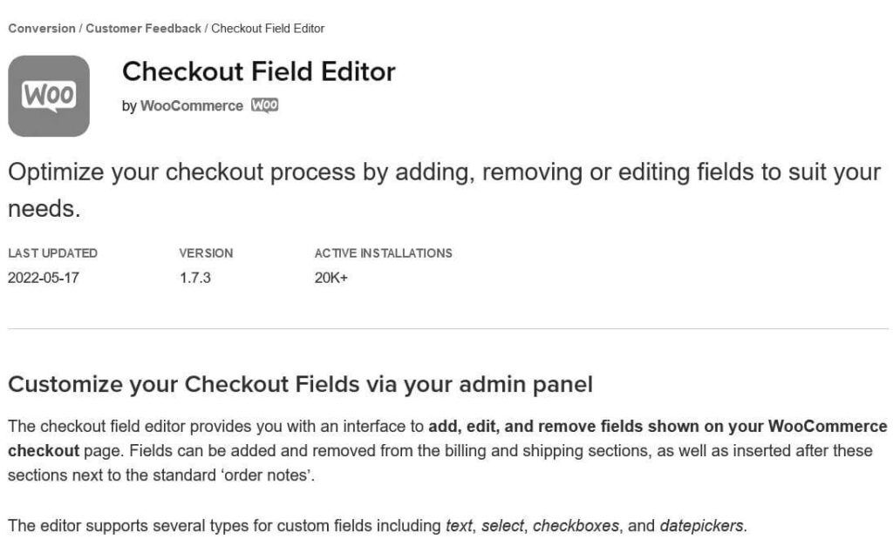Image resolution: width=893 pixels, height=559 pixels.
Task: Click the Last Updated label
Action: coord(52,253)
